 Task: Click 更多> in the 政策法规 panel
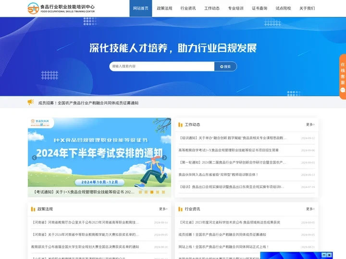pos(163,209)
